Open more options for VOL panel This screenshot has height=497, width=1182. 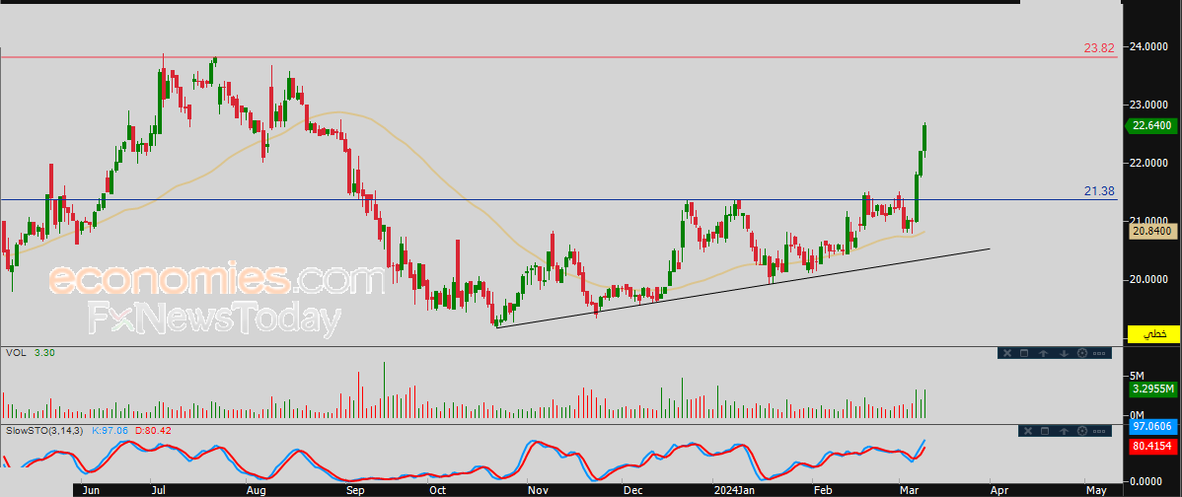(x=1099, y=353)
